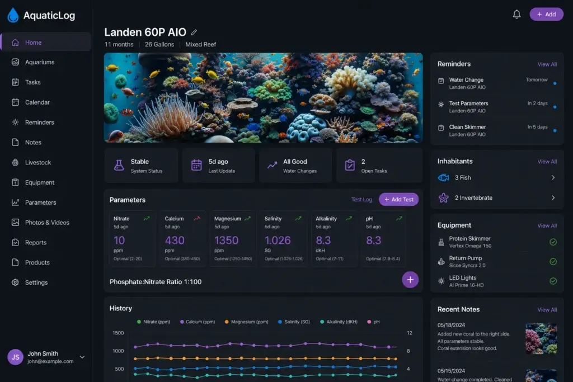Expand the 2 Invertebrate row chevron
The image size is (573, 382).
point(553,197)
